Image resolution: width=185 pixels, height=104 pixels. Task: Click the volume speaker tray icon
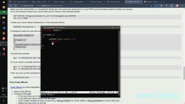click(x=3, y=91)
